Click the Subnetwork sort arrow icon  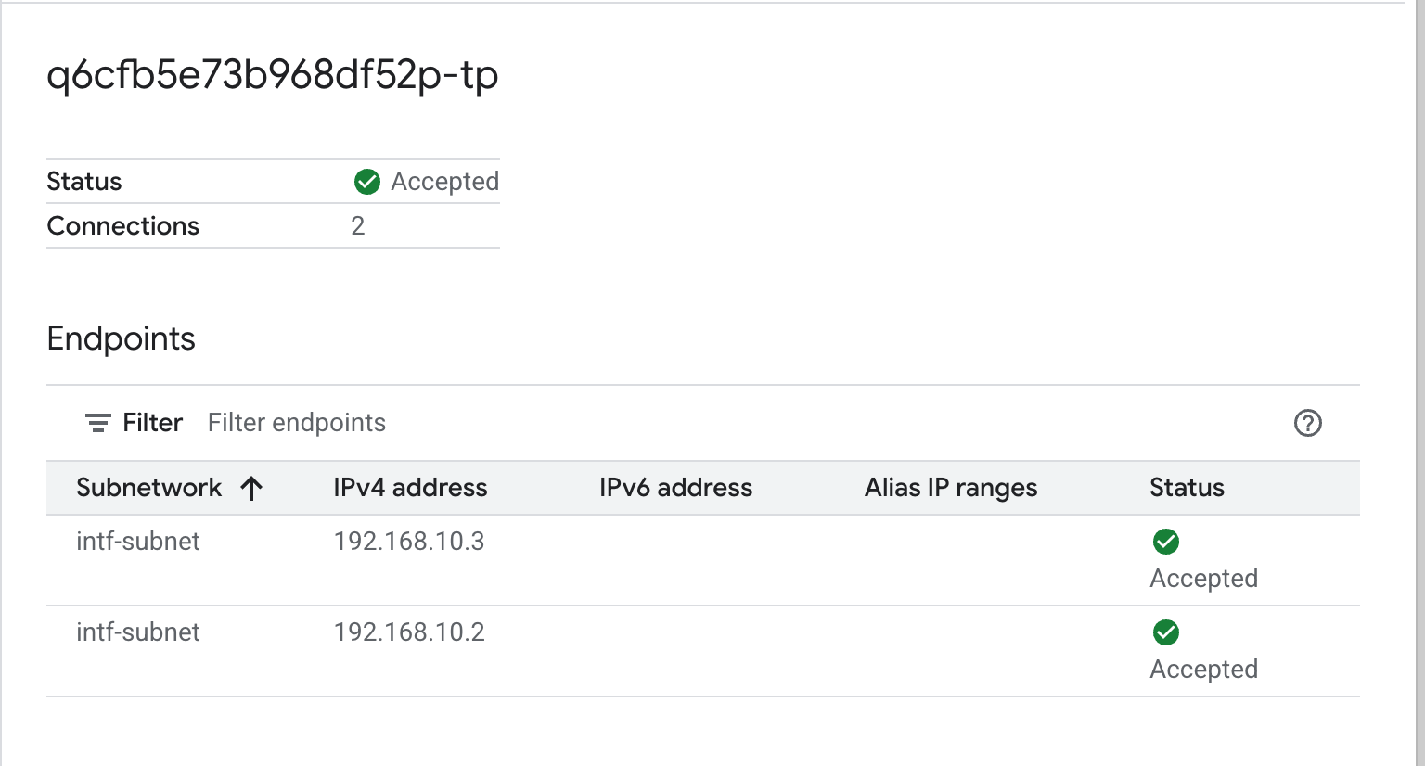tap(251, 488)
